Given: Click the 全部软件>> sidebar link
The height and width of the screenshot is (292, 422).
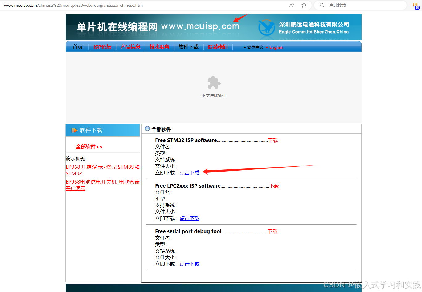Looking at the screenshot, I should click(89, 147).
